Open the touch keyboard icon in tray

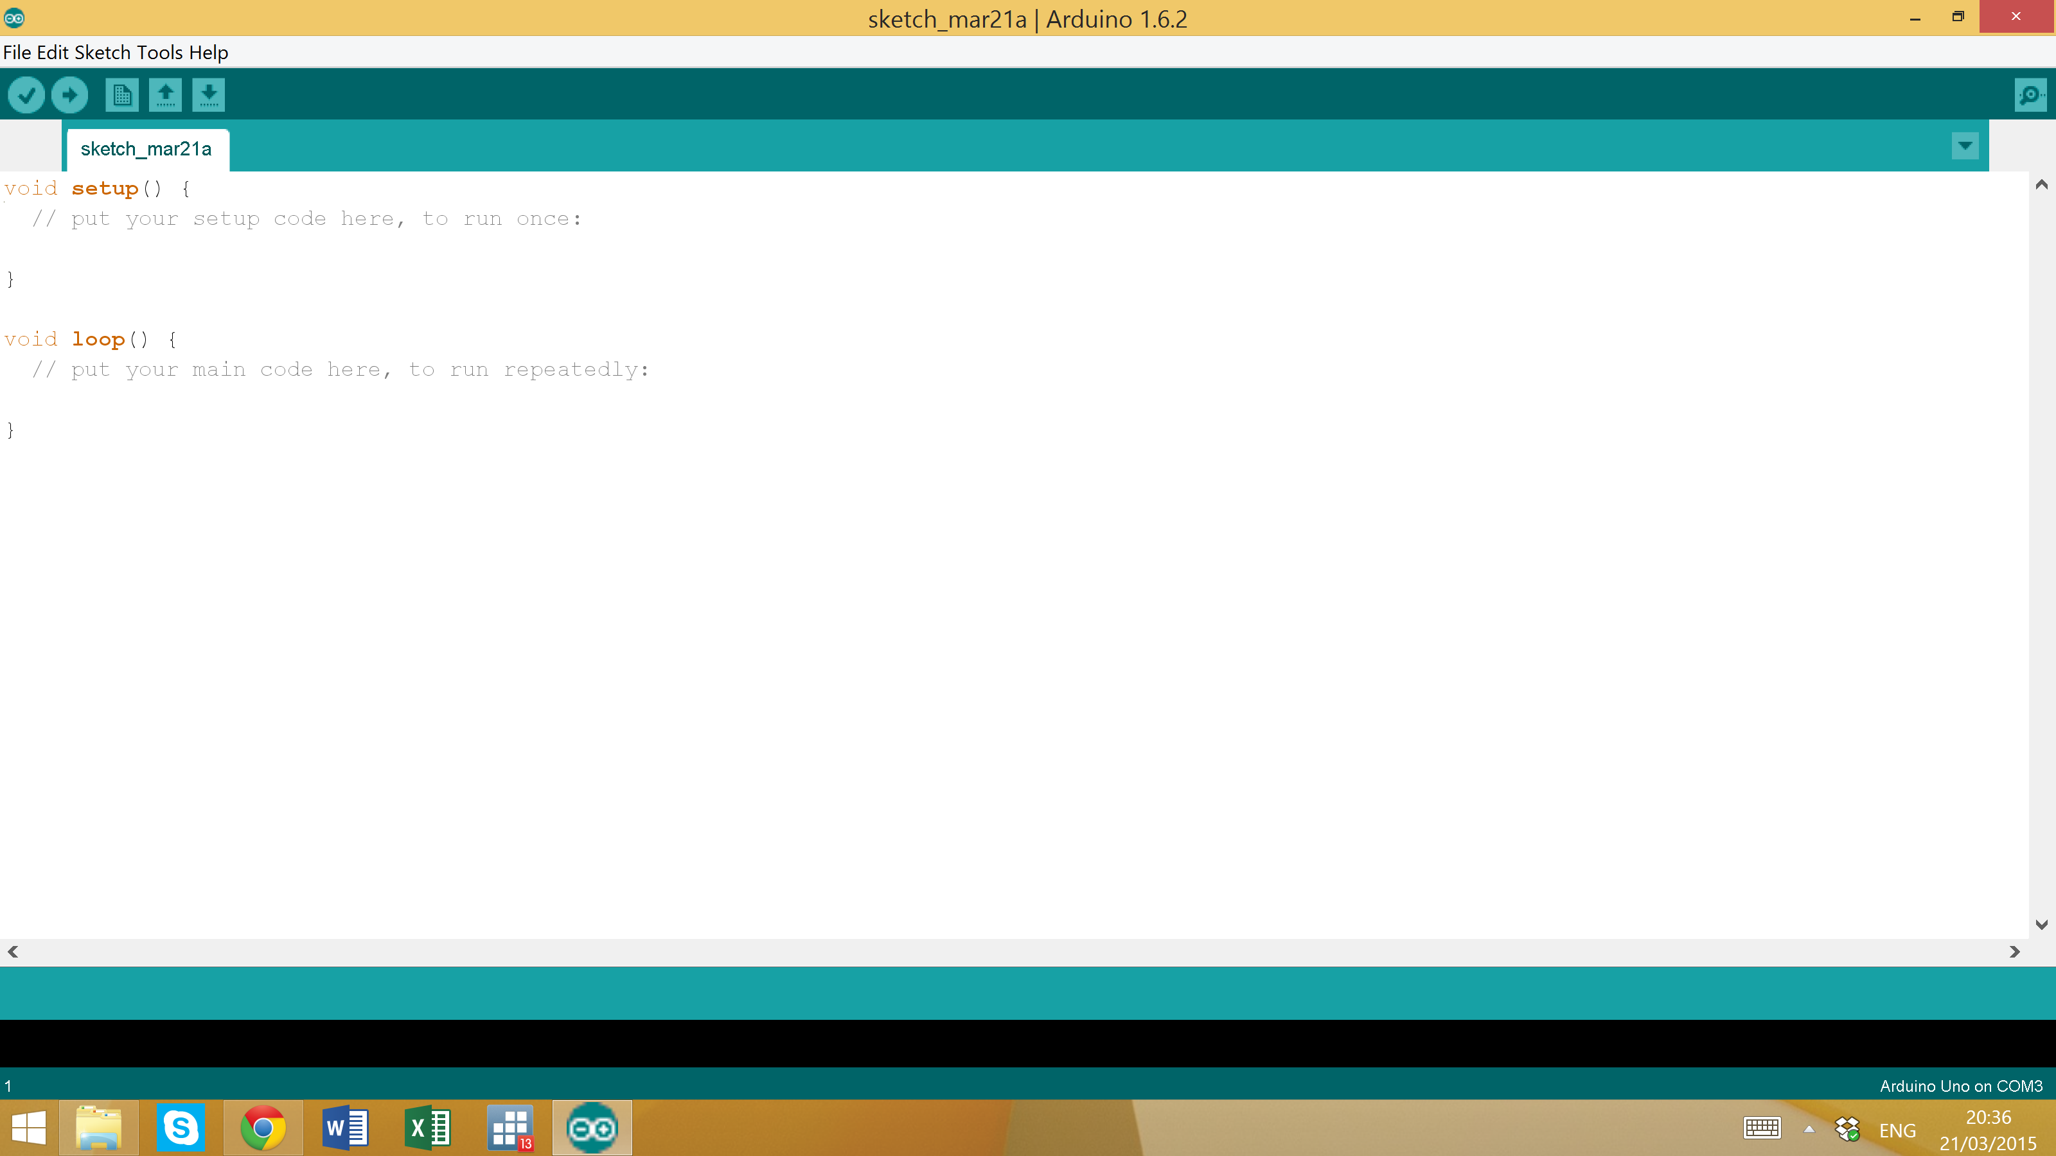[1762, 1128]
